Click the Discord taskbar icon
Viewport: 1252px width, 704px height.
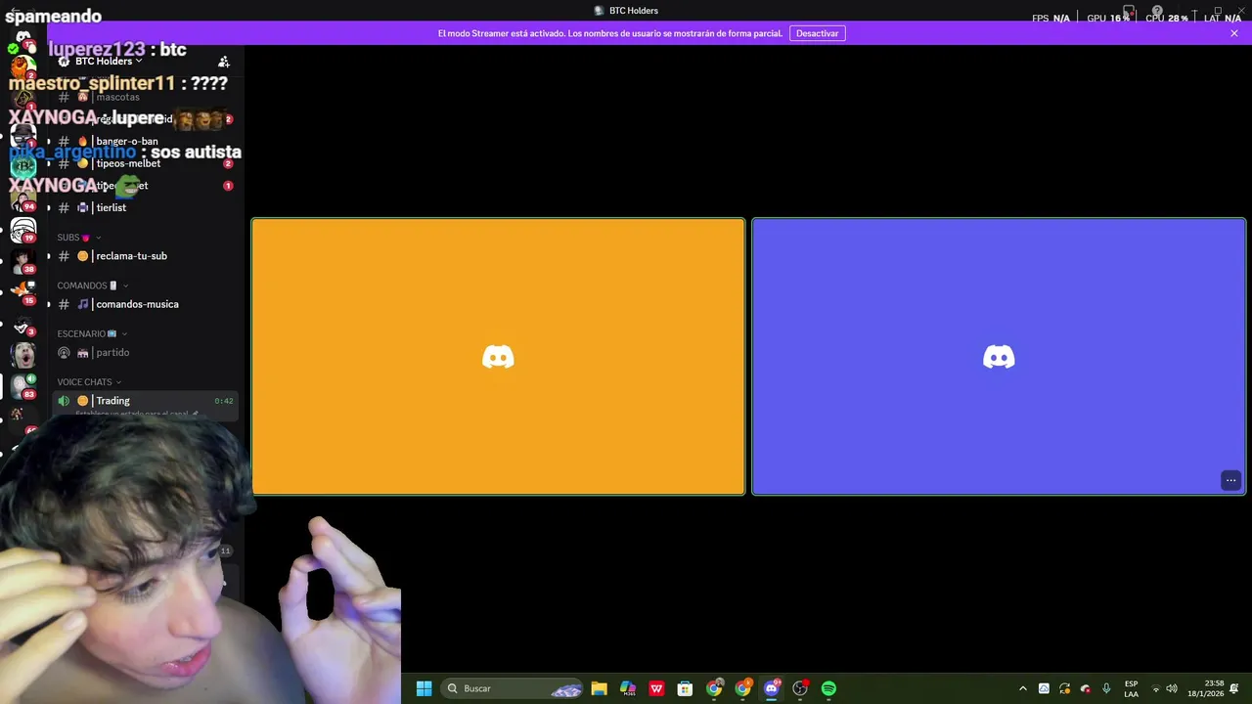[772, 688]
